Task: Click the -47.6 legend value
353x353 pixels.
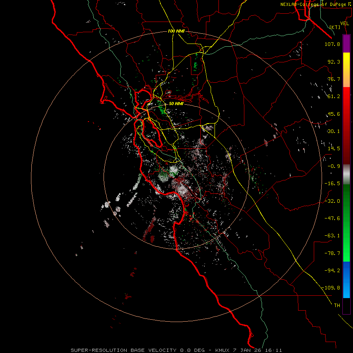Action: pyautogui.click(x=332, y=218)
